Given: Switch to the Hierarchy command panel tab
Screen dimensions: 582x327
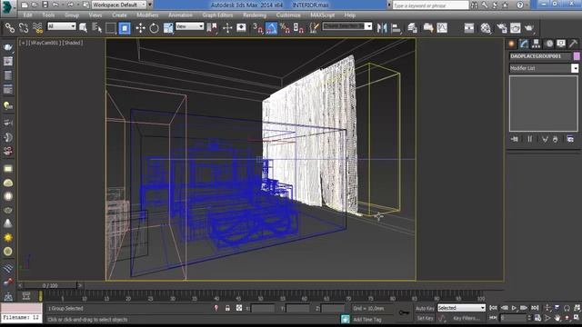Looking at the screenshot, I should (x=536, y=44).
